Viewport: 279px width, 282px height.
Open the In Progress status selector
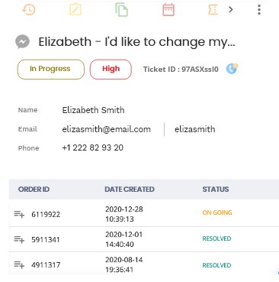tap(51, 70)
